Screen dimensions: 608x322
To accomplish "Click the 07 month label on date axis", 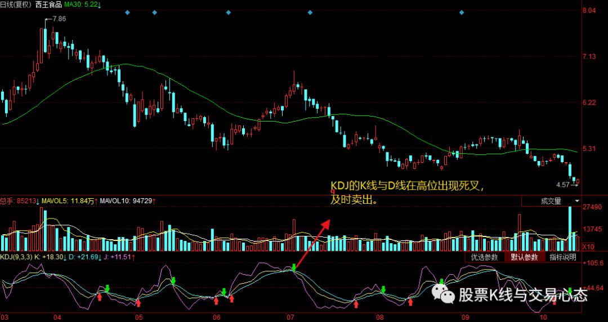I will click(290, 317).
